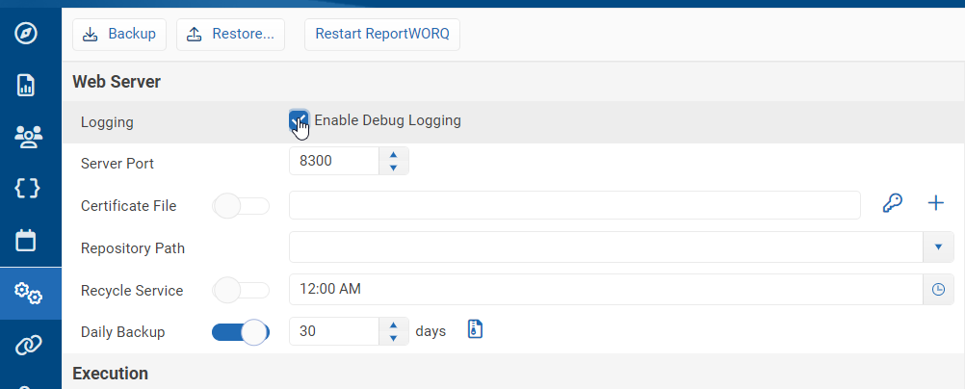Click the zip file icon beside days
965x389 pixels.
474,330
